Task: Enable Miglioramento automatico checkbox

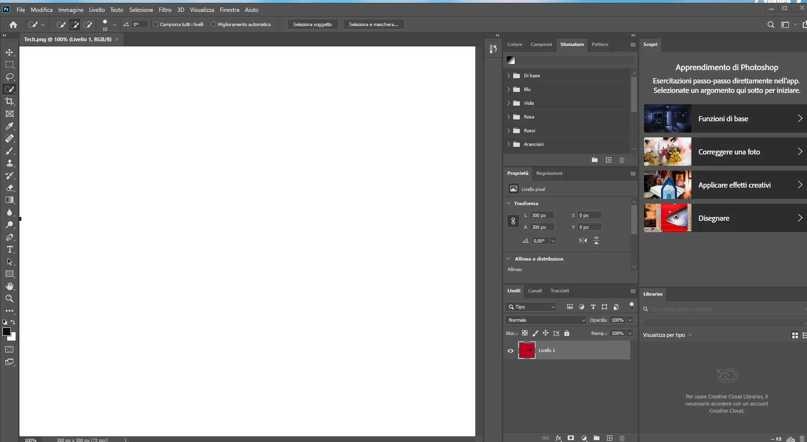Action: click(x=213, y=24)
